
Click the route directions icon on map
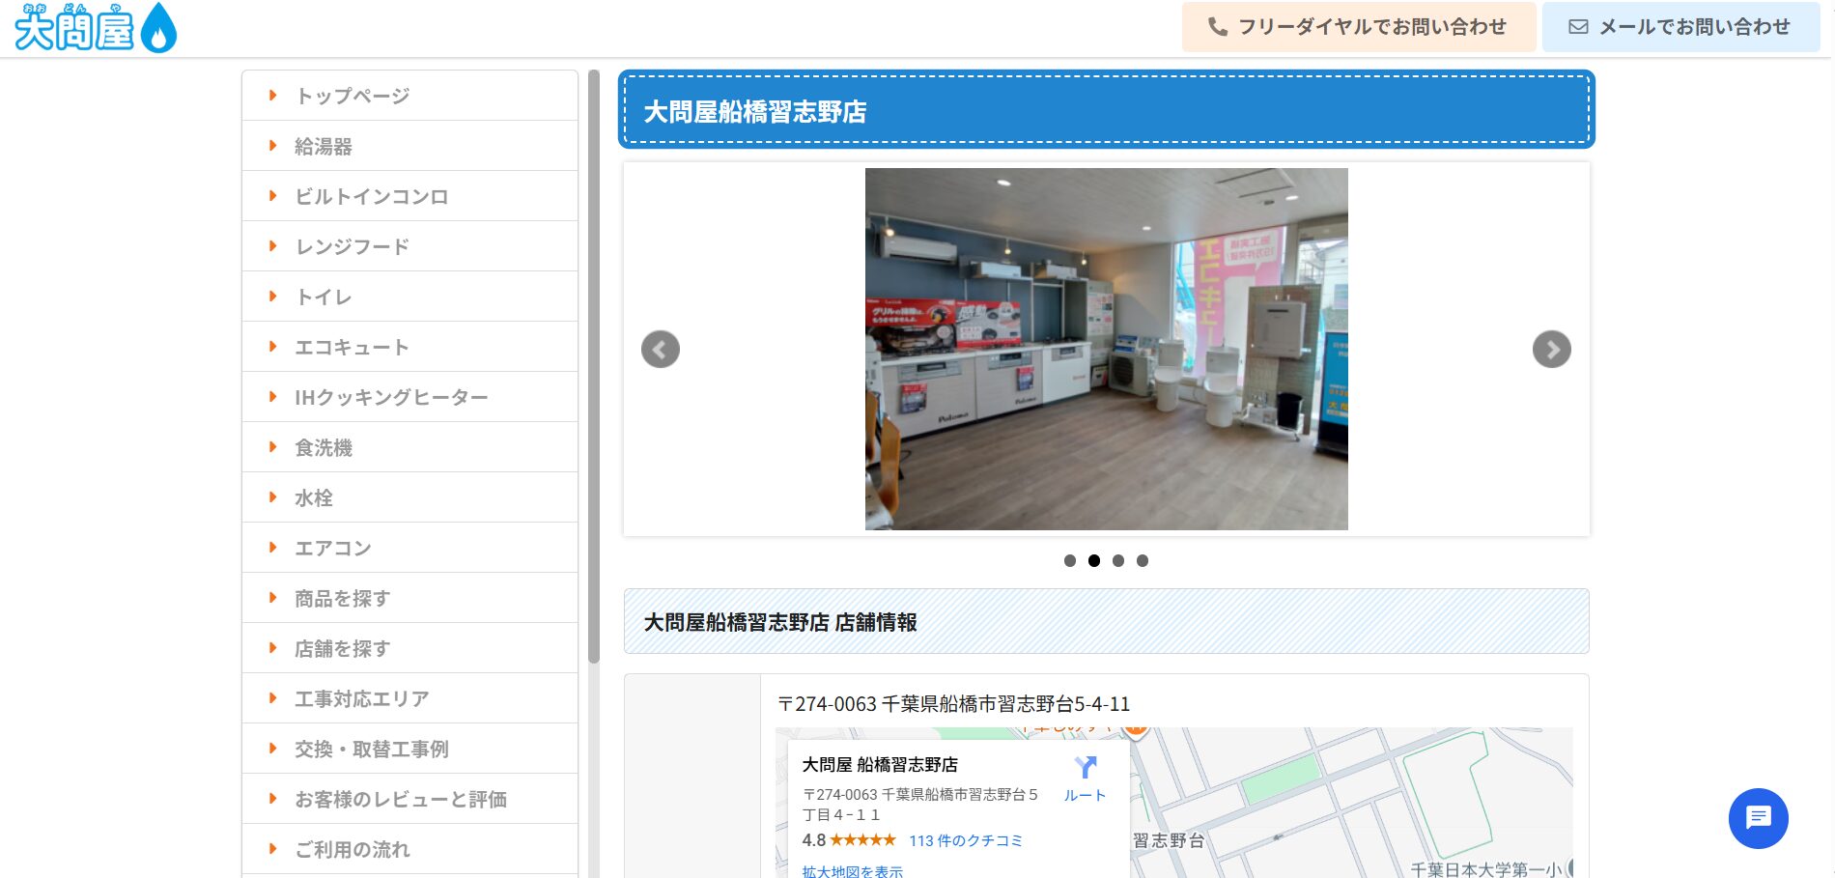(x=1085, y=768)
